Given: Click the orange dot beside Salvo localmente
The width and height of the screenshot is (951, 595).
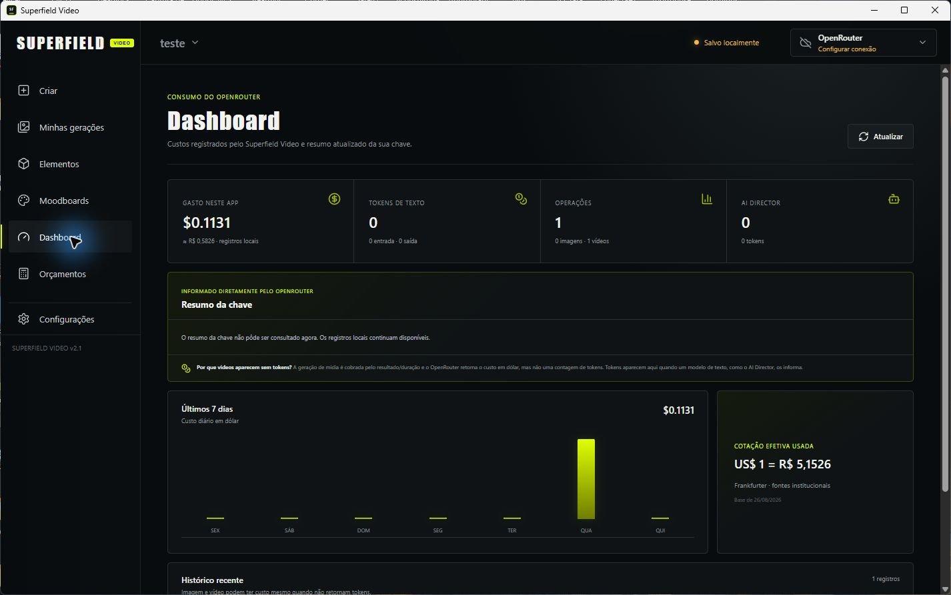Looking at the screenshot, I should coord(696,43).
